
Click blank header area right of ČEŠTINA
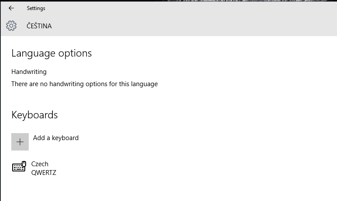pos(196,26)
